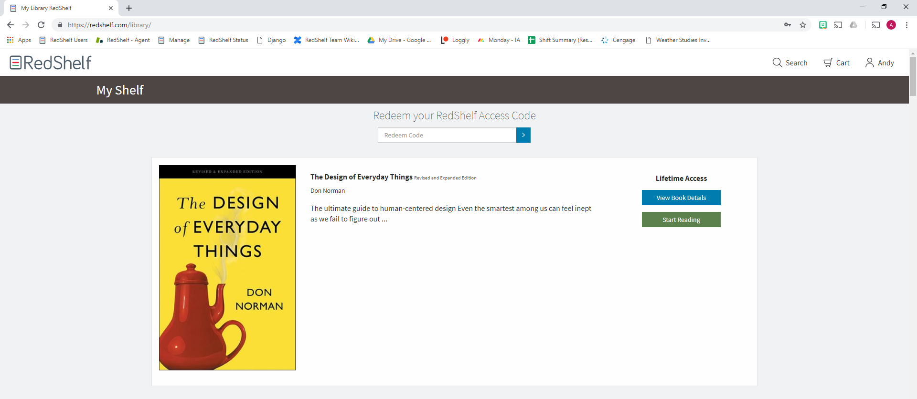Image resolution: width=917 pixels, height=399 pixels.
Task: Open My Drive - Google bookmark
Action: pos(399,40)
